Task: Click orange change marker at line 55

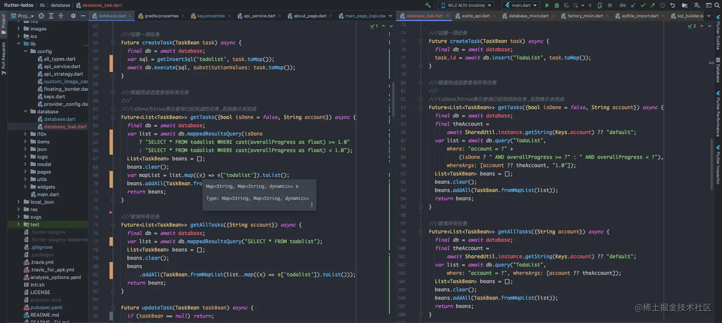Action: (111, 64)
